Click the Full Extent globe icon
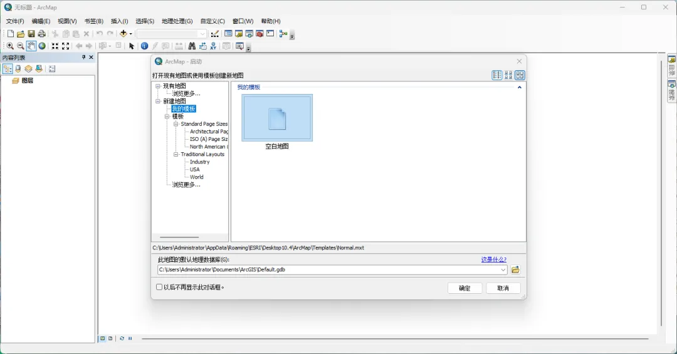 [42, 46]
